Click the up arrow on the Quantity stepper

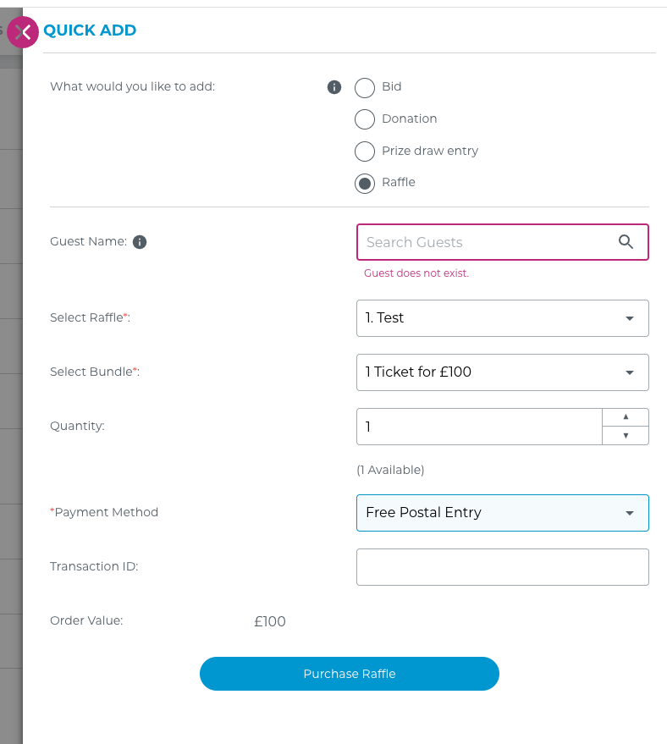point(626,416)
